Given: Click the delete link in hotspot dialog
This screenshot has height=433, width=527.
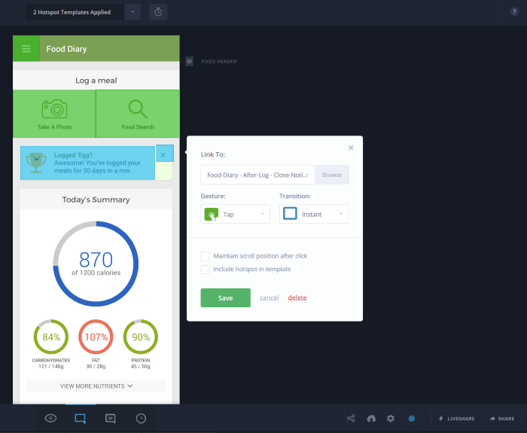Looking at the screenshot, I should pos(297,297).
